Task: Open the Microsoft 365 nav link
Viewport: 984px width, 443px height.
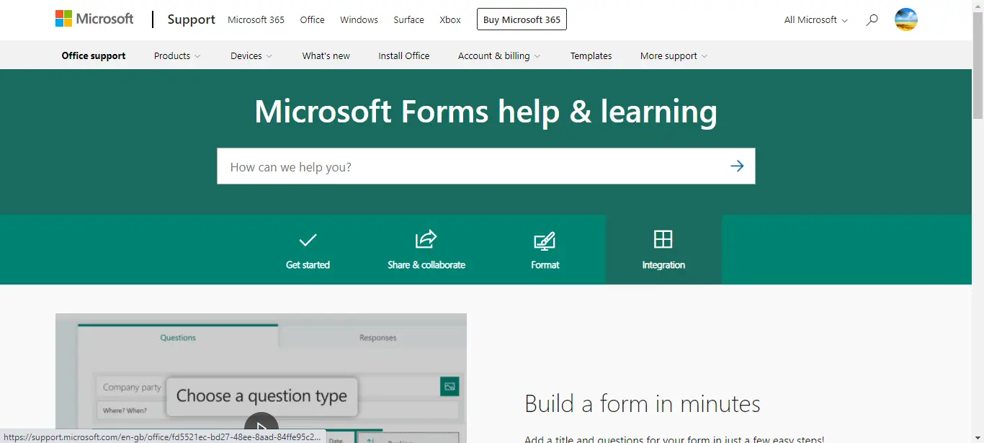Action: click(x=256, y=20)
